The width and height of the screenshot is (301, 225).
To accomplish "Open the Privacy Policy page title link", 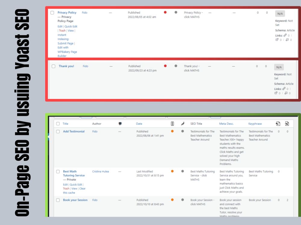I will click(67, 12).
